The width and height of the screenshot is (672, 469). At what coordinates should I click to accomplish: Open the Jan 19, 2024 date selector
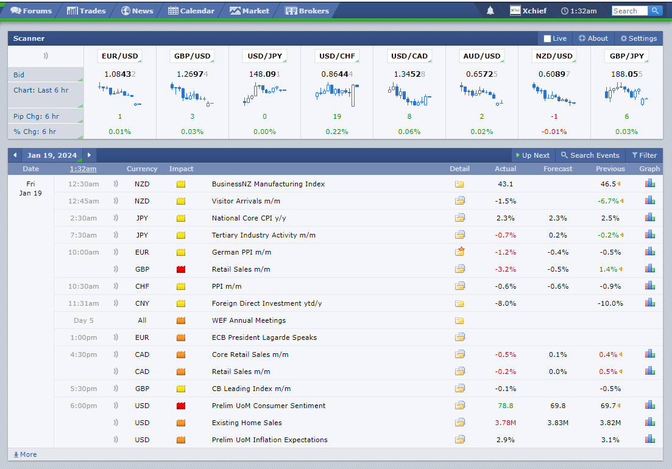(x=52, y=155)
